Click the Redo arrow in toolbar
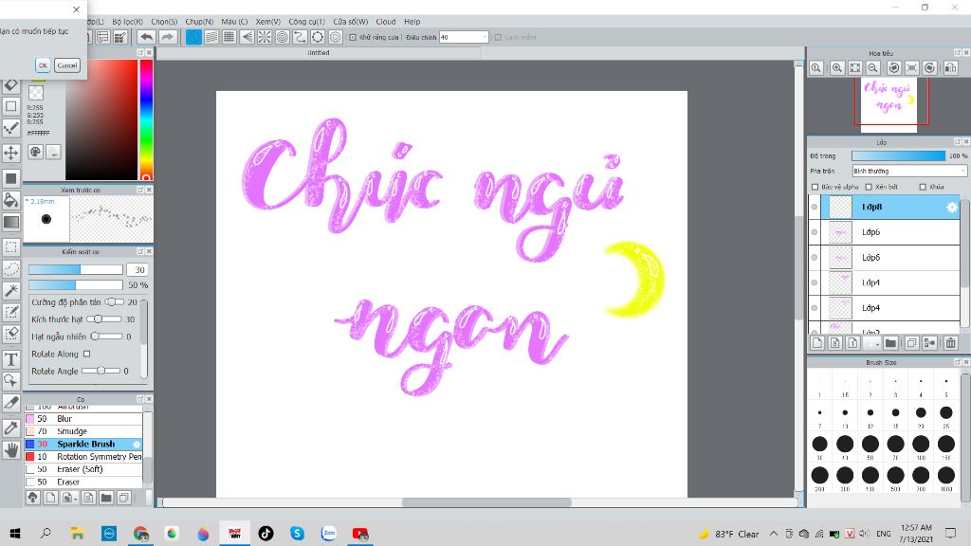Screen dimensions: 971x546 point(167,37)
